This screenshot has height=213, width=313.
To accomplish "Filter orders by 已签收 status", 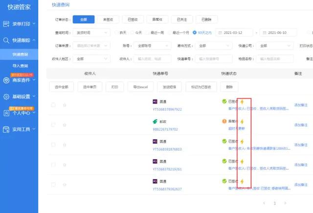I will pos(133,20).
